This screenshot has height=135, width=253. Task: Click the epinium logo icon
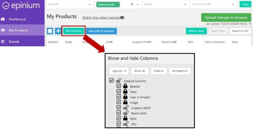tap(6, 6)
